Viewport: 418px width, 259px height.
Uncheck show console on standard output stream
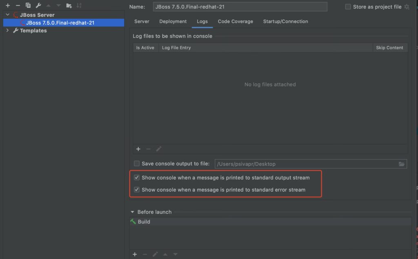(137, 178)
